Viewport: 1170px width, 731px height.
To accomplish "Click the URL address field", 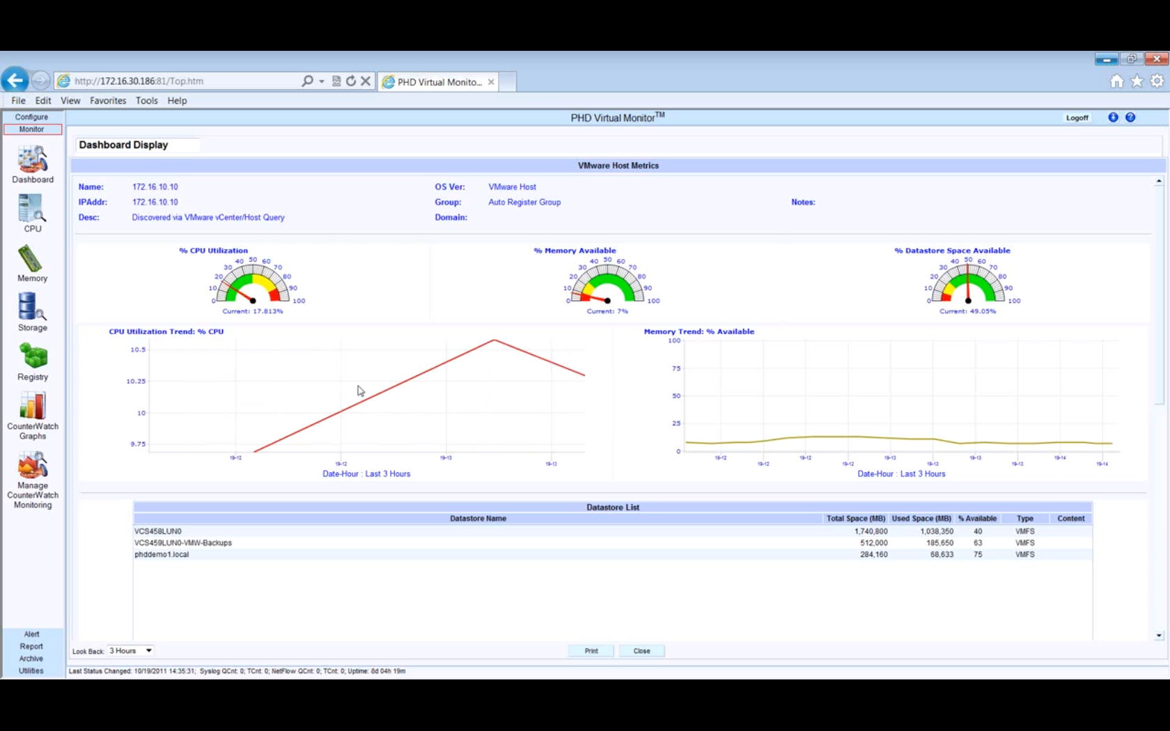I will [185, 81].
